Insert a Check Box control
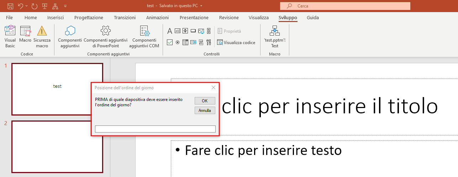458x177 pixels. coord(170,42)
